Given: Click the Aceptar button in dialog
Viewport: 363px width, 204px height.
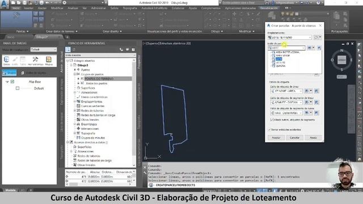Looking at the screenshot, I should point(276,138).
